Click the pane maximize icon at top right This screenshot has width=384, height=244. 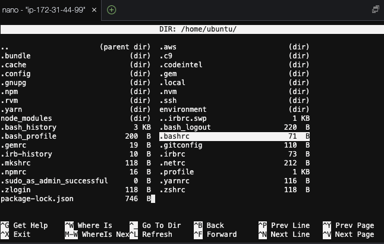(x=376, y=10)
